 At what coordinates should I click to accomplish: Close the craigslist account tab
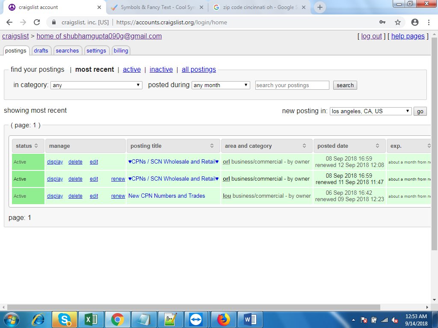[99, 7]
